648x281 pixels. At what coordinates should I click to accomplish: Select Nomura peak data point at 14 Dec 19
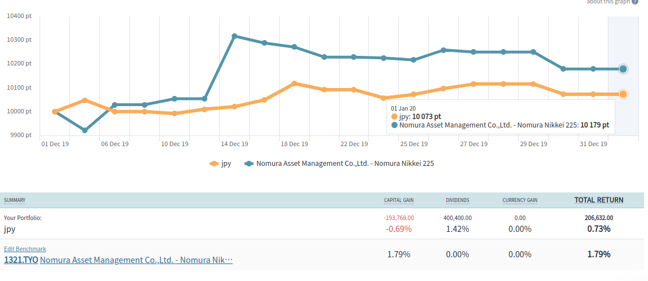point(234,36)
